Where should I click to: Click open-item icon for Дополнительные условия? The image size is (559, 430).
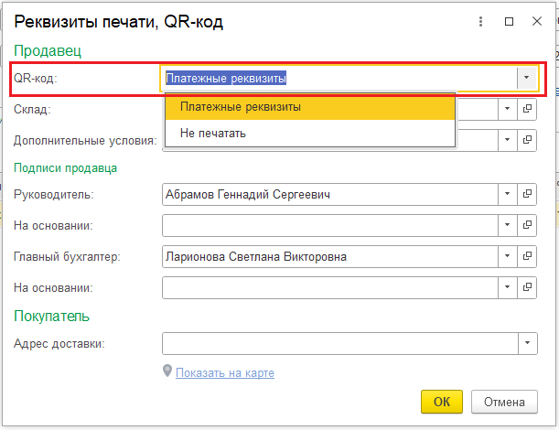[527, 140]
